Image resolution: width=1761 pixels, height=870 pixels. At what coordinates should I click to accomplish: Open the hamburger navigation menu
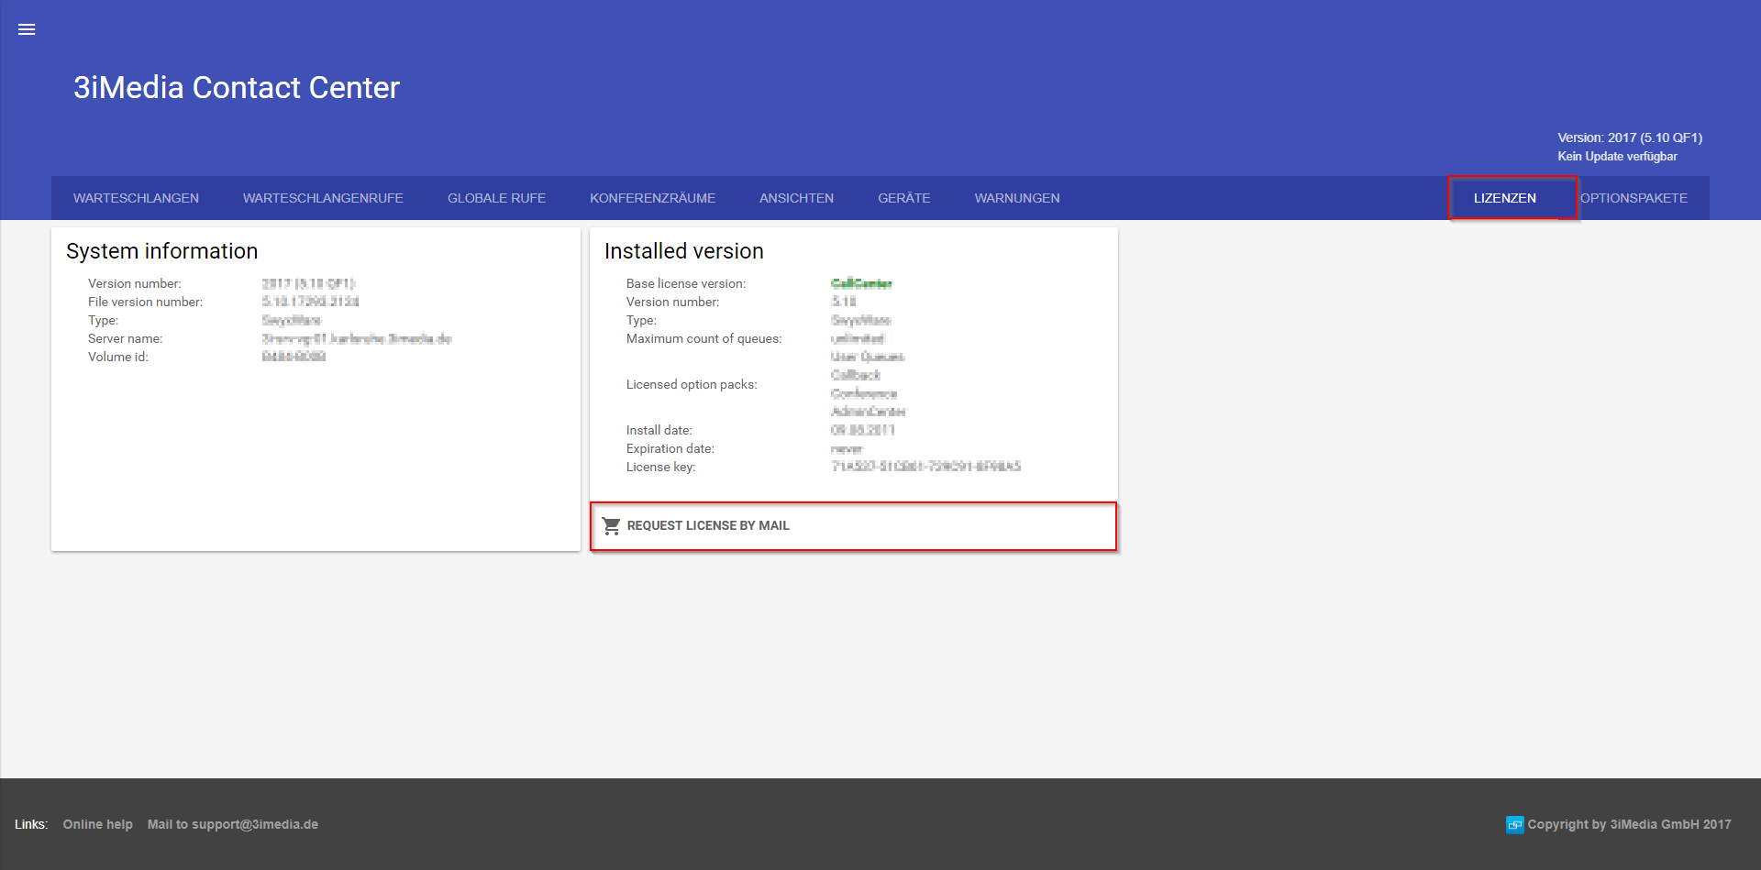[x=27, y=29]
